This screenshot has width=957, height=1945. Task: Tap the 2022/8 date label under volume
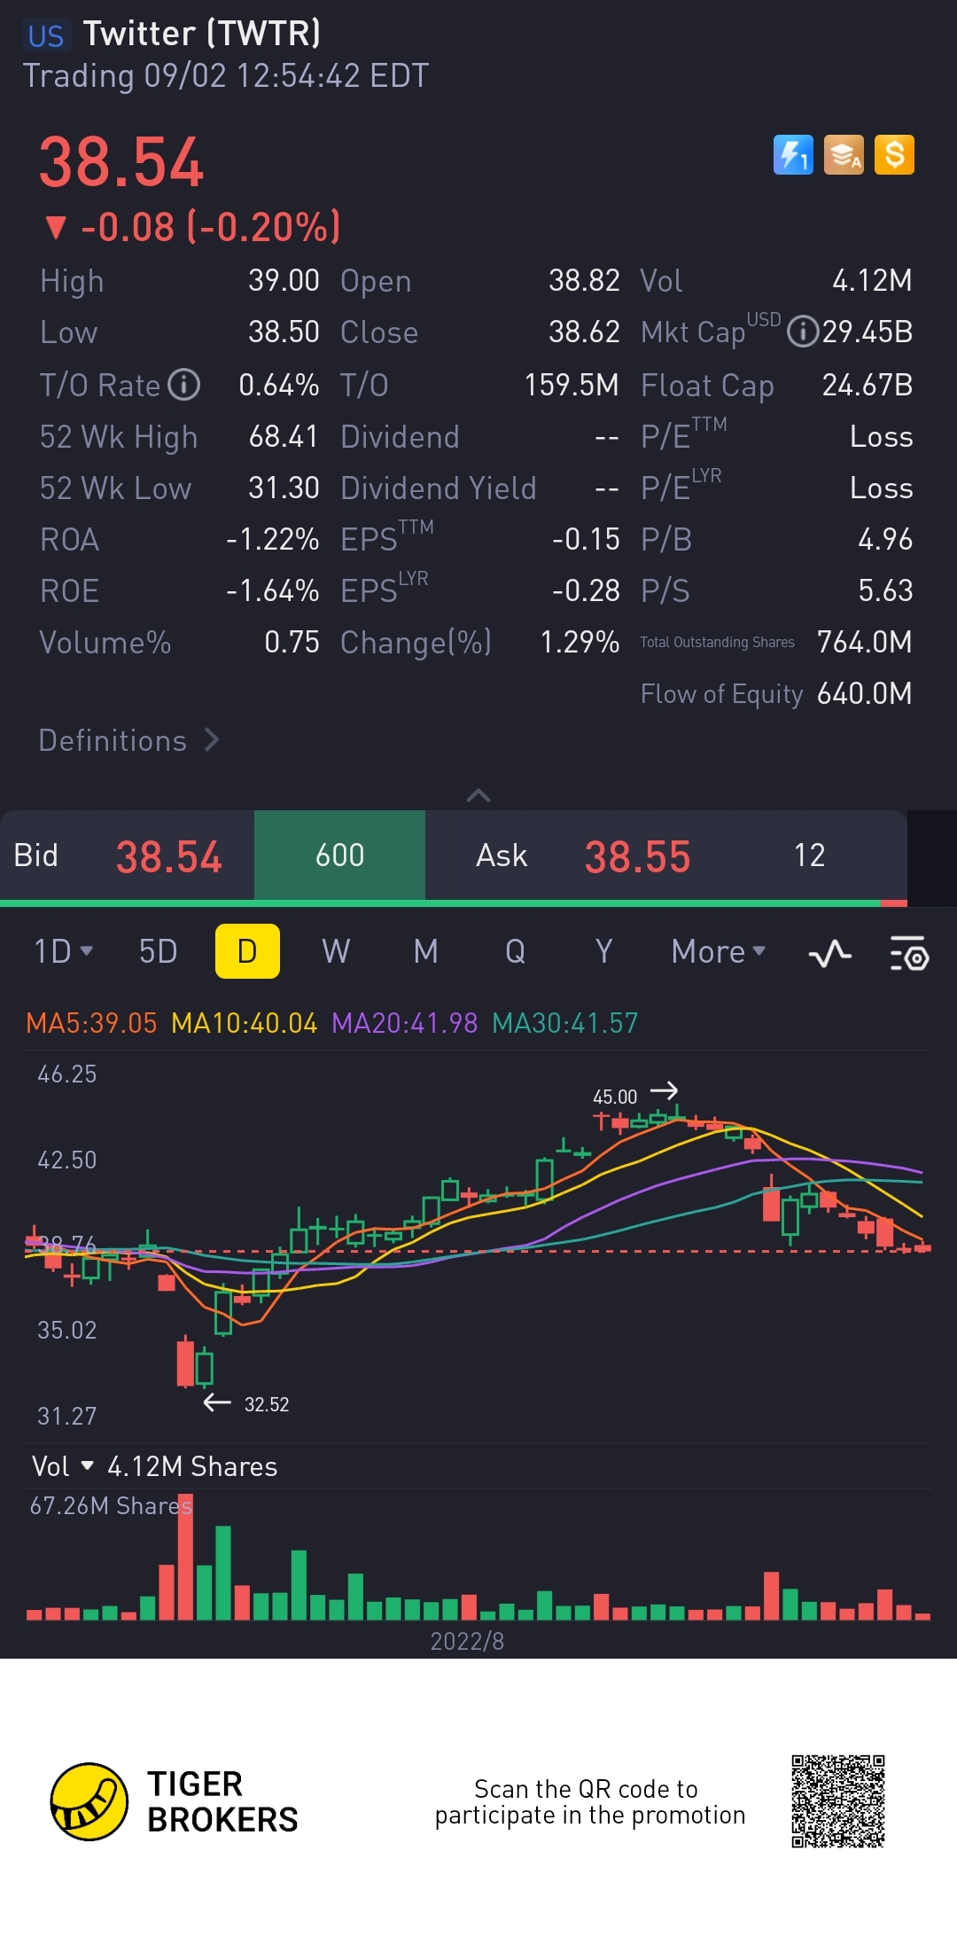point(467,1641)
